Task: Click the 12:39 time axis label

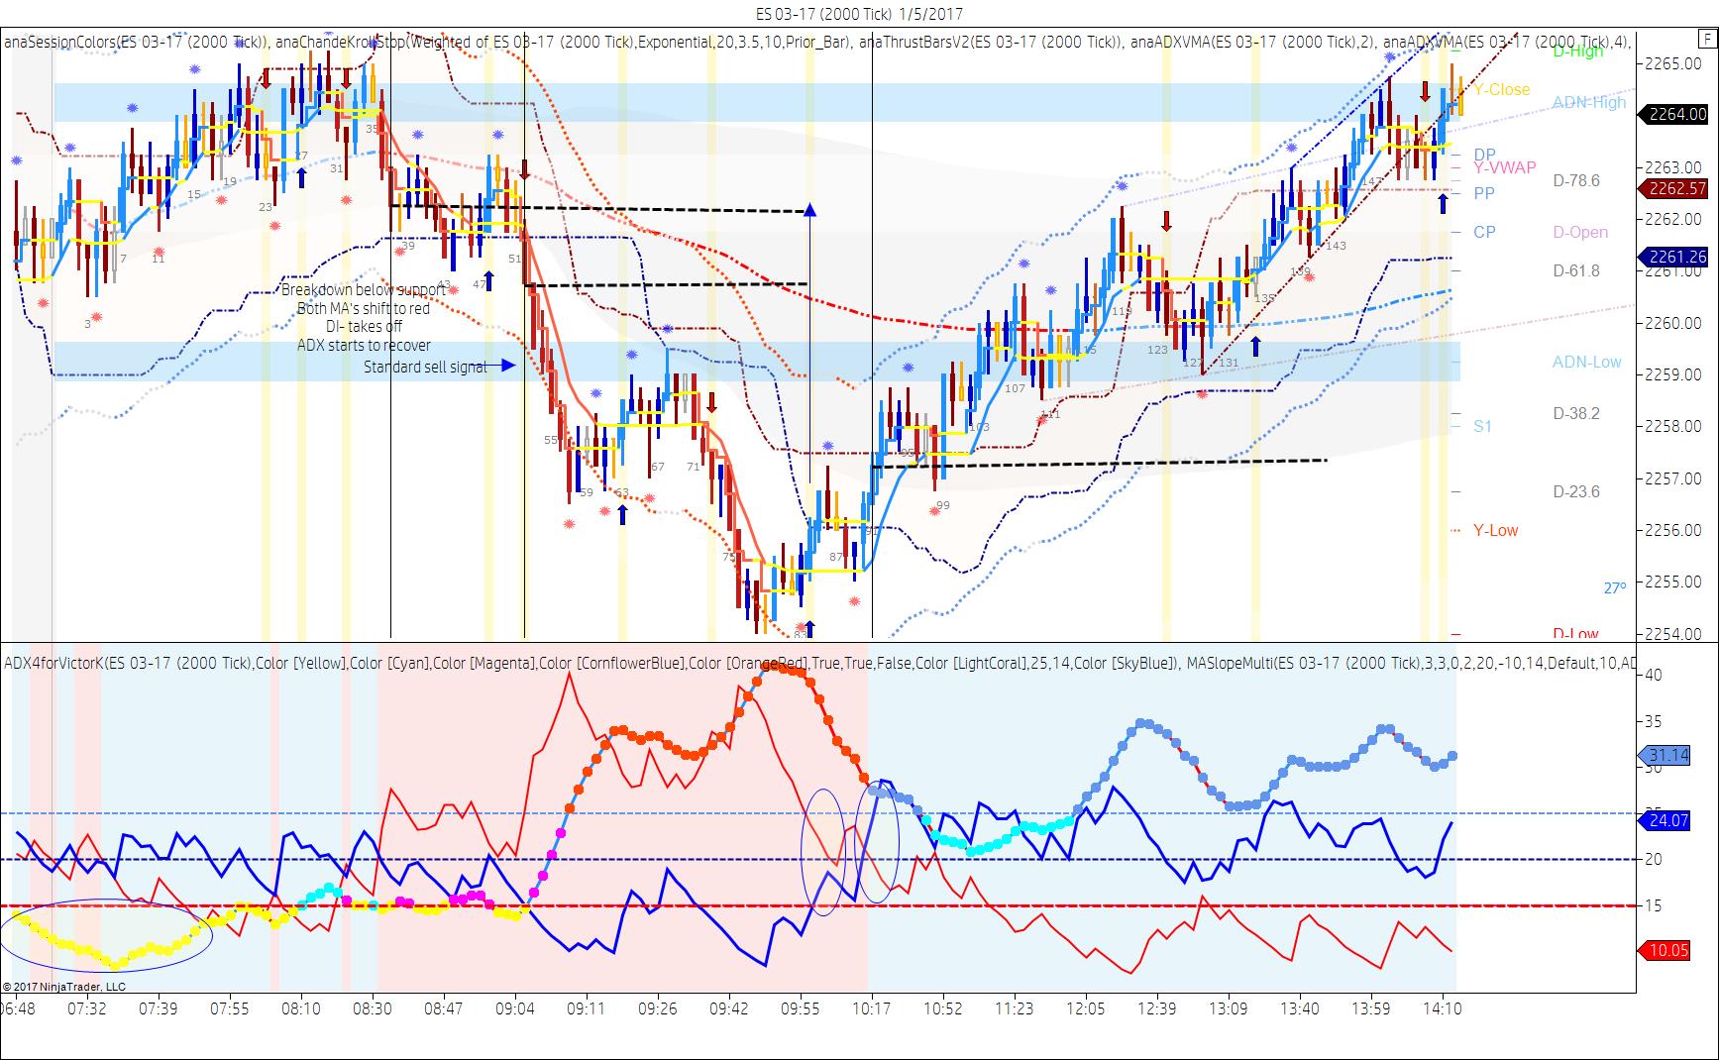Action: point(1157,1008)
